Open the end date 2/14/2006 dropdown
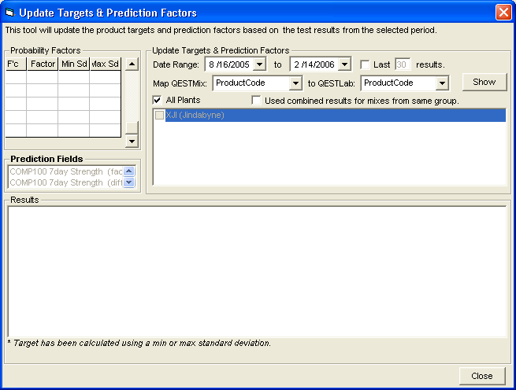The width and height of the screenshot is (516, 390). point(344,64)
